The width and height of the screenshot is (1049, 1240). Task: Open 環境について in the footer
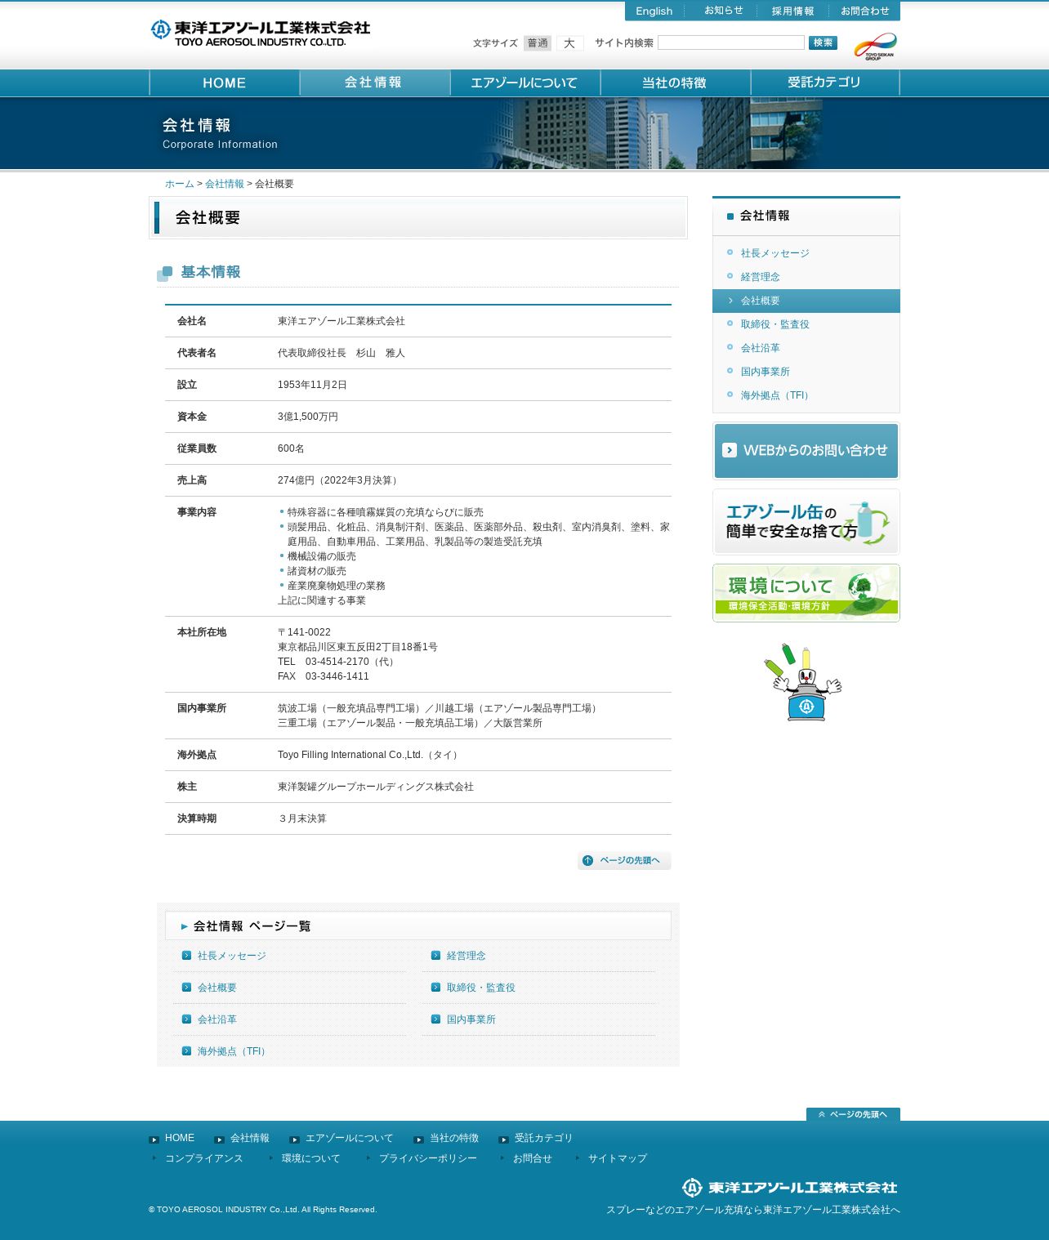click(x=311, y=1158)
